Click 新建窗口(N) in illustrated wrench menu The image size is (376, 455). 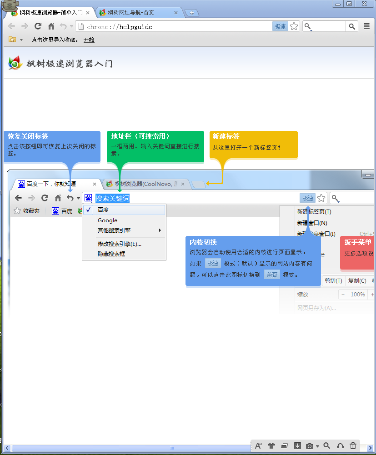click(312, 223)
